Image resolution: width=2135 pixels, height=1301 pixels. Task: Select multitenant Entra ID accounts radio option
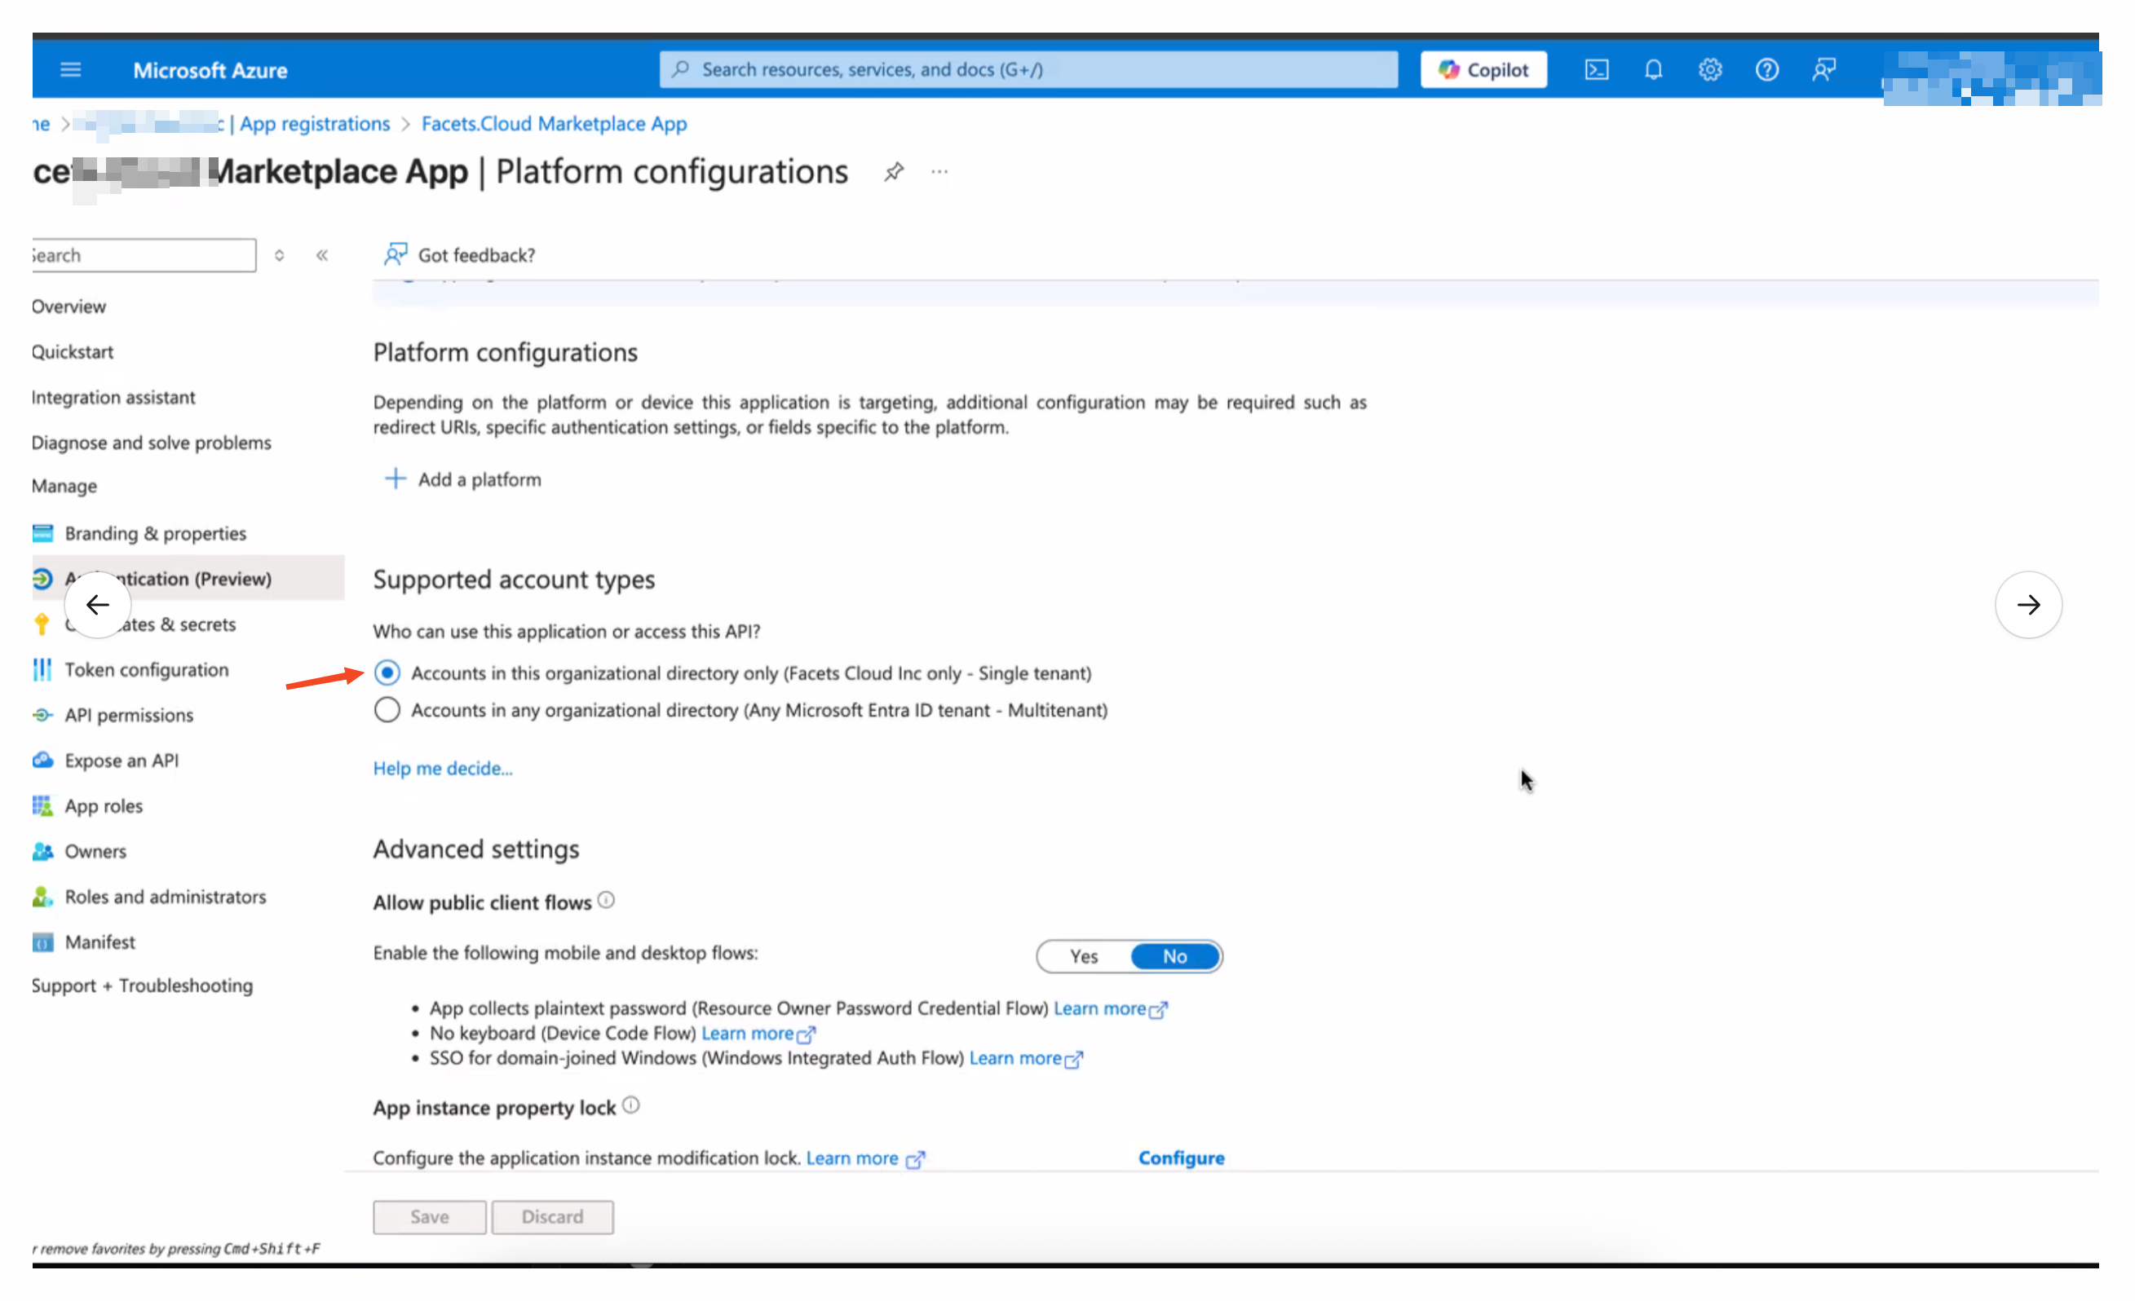coord(387,710)
